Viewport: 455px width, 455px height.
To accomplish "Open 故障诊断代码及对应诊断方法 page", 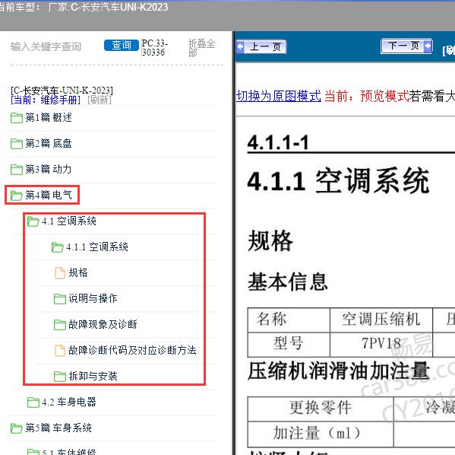I will (x=132, y=350).
